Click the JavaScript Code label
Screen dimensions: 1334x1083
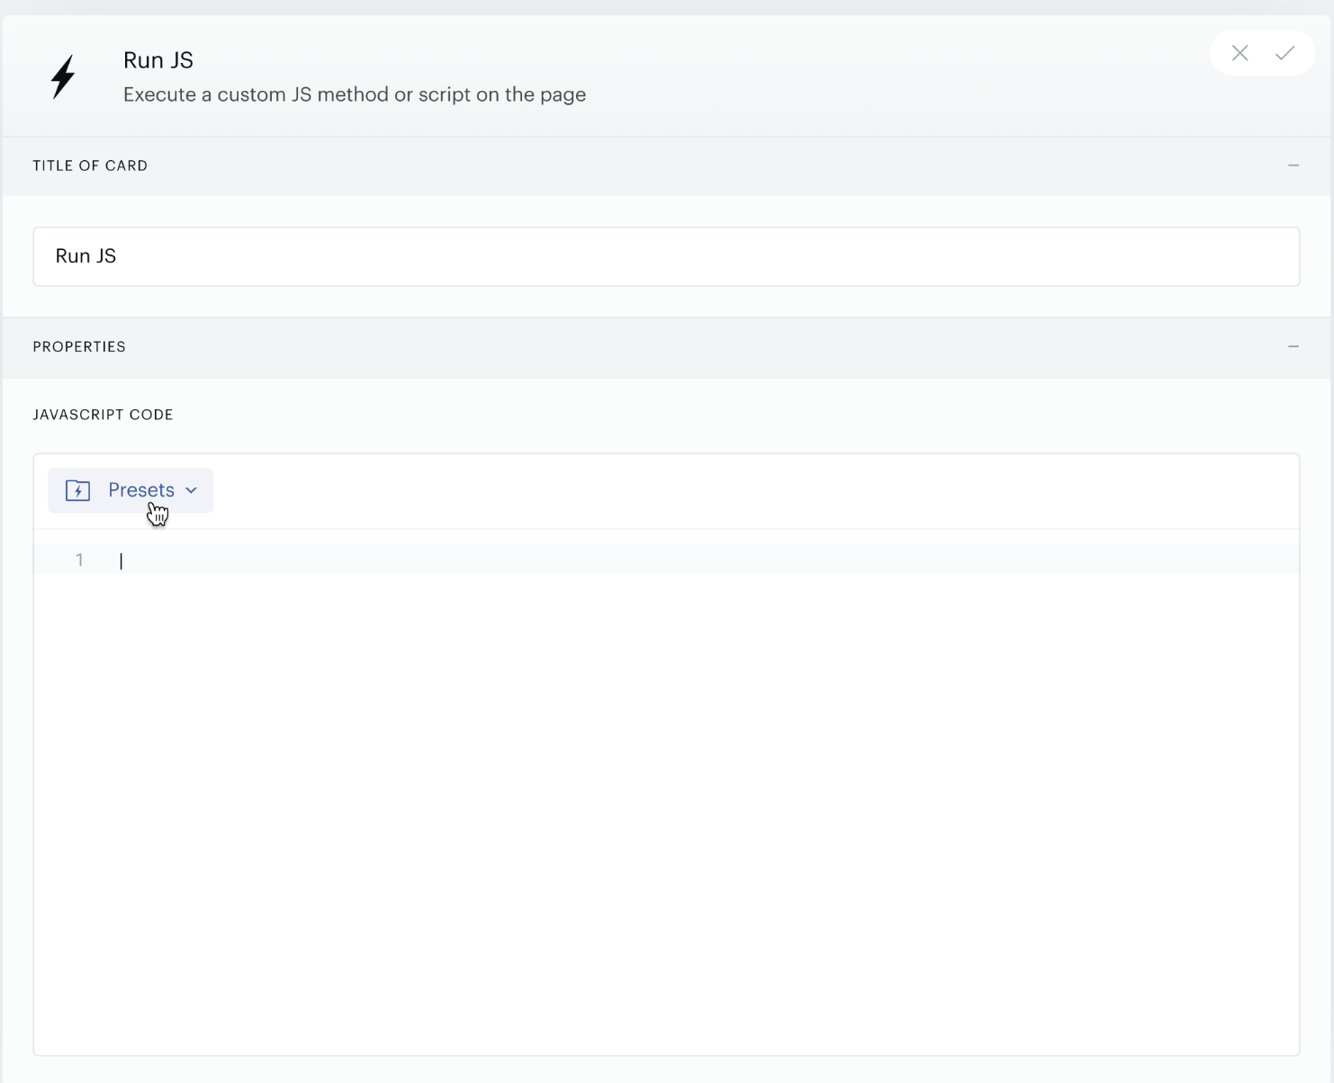coord(103,415)
